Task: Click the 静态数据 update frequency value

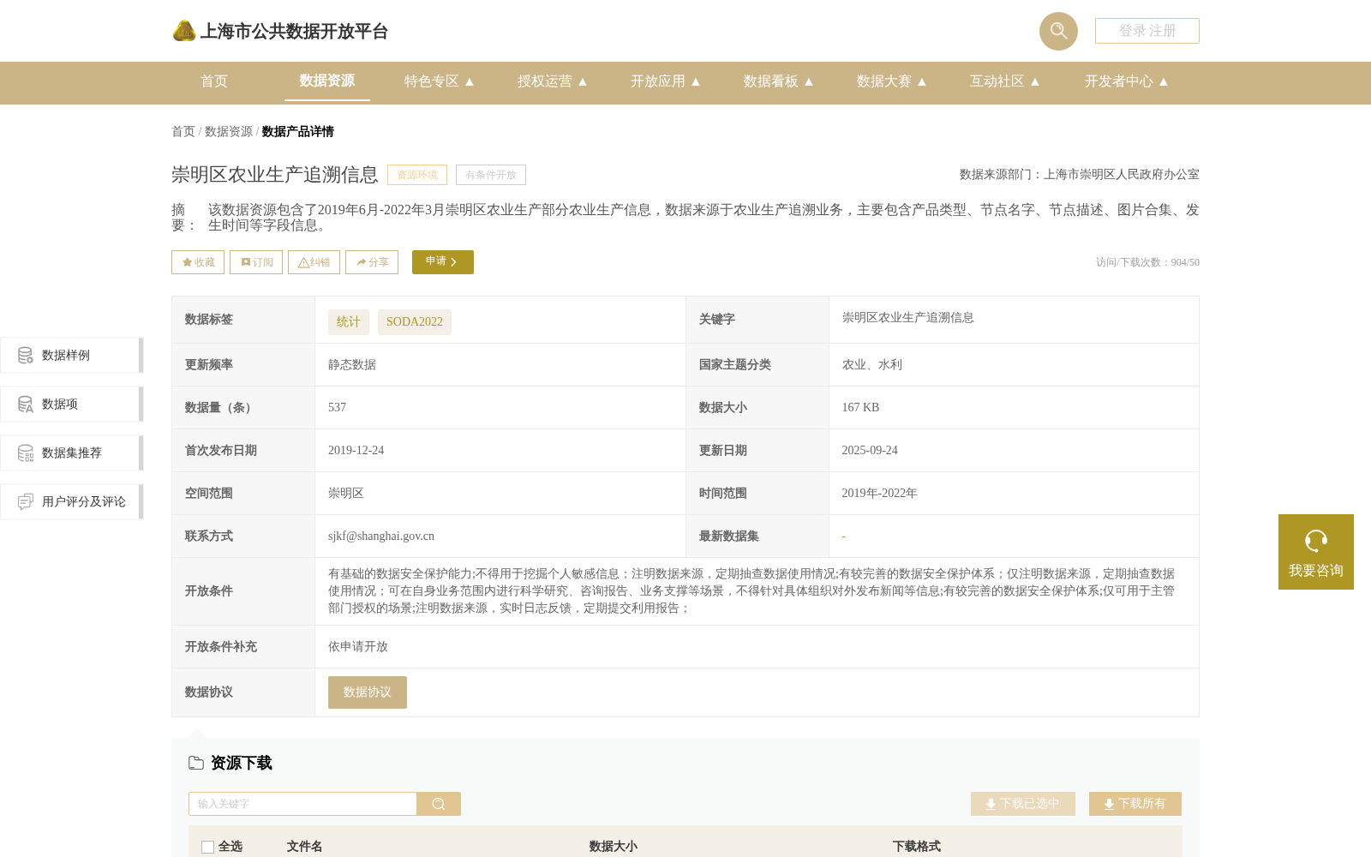Action: pos(352,365)
